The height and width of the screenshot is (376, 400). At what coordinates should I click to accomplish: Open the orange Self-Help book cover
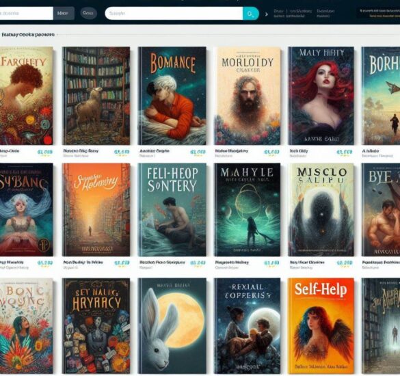click(321, 326)
